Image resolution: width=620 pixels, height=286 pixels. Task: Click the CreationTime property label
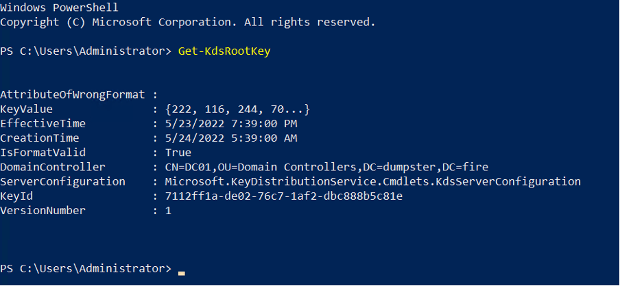(40, 138)
